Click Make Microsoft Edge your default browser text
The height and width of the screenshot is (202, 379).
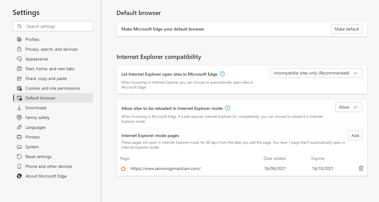[163, 29]
